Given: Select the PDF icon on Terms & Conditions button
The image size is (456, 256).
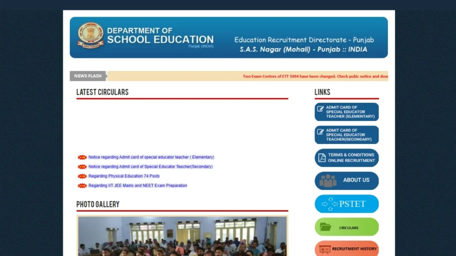Looking at the screenshot, I should pos(322,157).
